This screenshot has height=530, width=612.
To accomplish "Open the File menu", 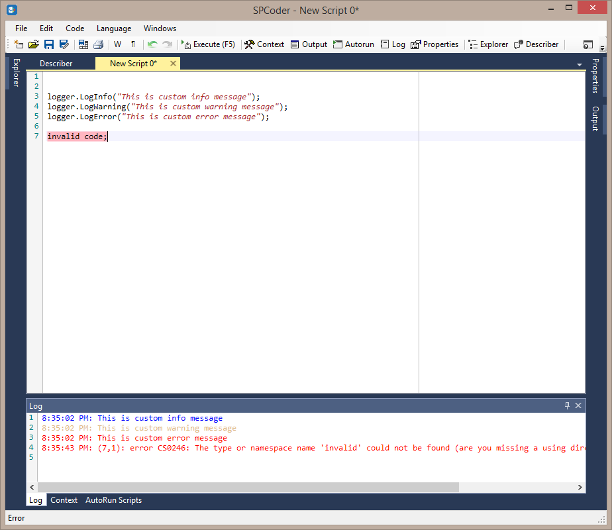I will pyautogui.click(x=21, y=28).
